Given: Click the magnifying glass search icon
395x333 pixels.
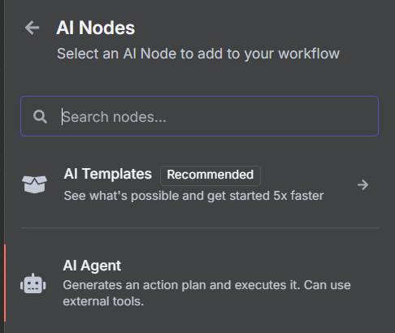Looking at the screenshot, I should pos(40,117).
